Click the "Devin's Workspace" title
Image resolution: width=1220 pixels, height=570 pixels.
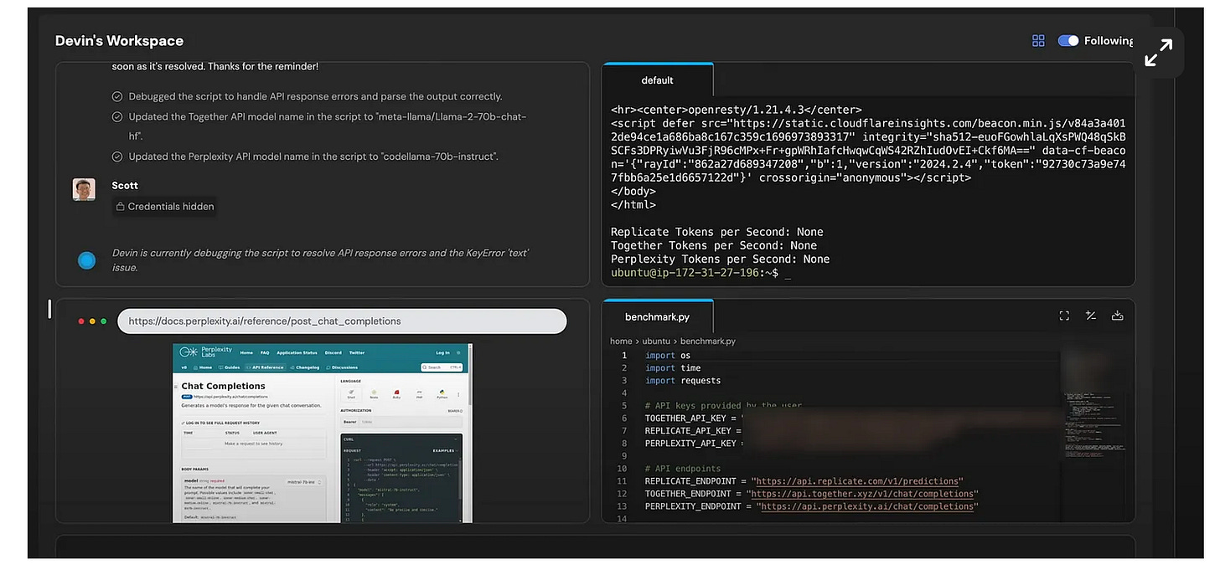tap(119, 41)
